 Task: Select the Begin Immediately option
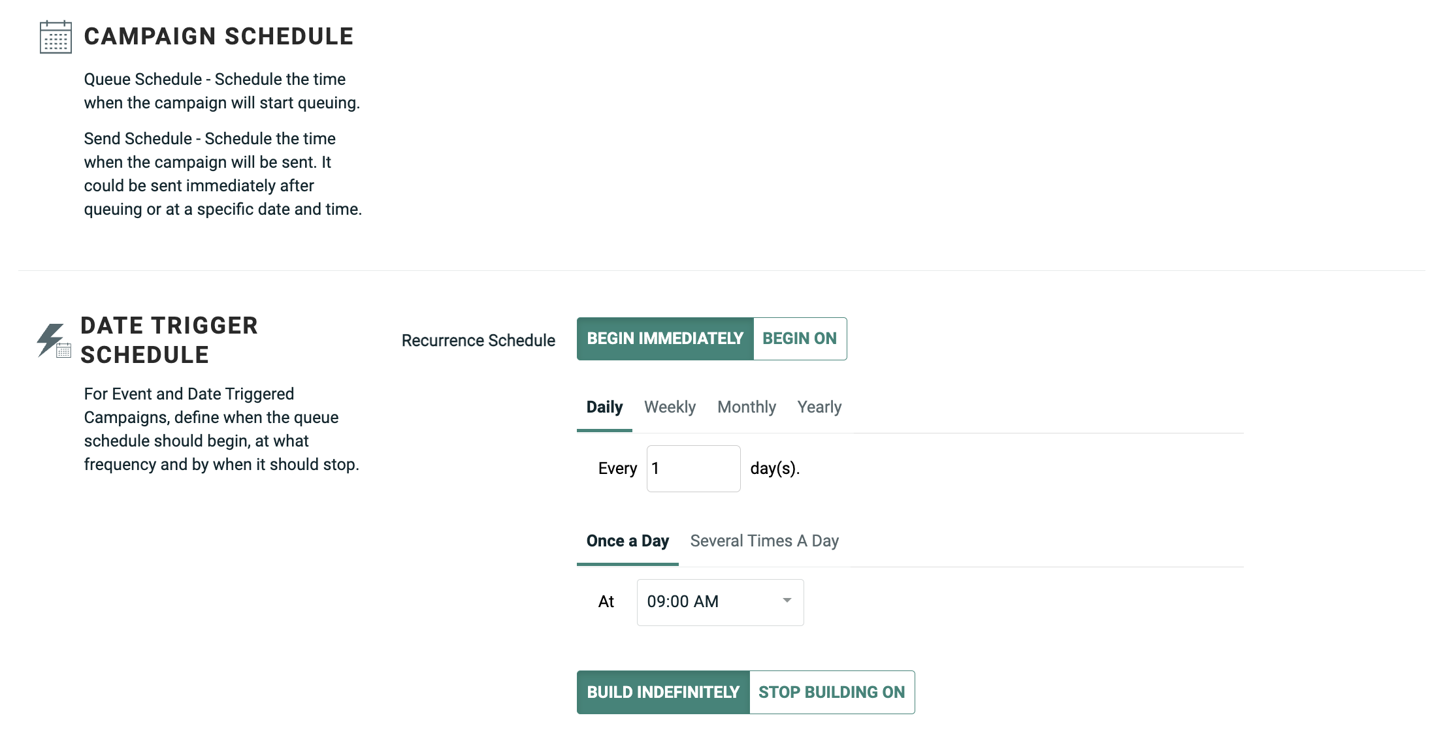tap(665, 339)
